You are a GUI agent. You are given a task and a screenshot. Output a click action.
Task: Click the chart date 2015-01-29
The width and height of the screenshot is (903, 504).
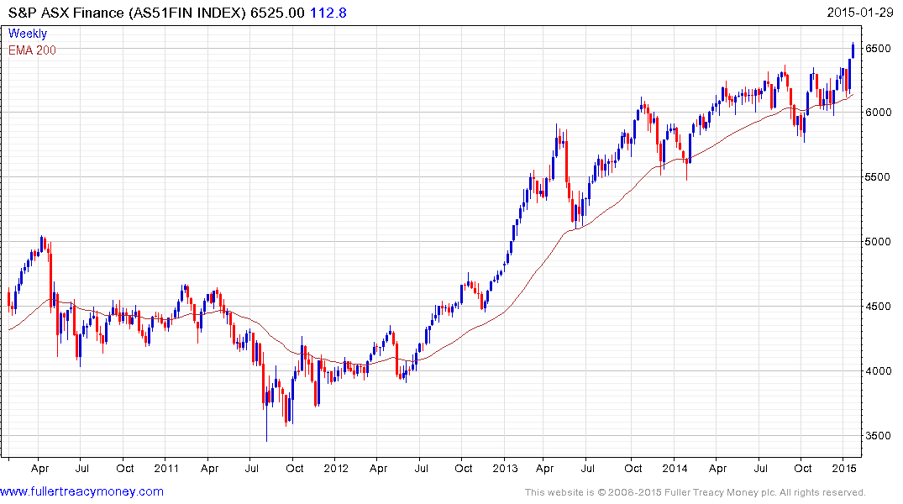[860, 13]
